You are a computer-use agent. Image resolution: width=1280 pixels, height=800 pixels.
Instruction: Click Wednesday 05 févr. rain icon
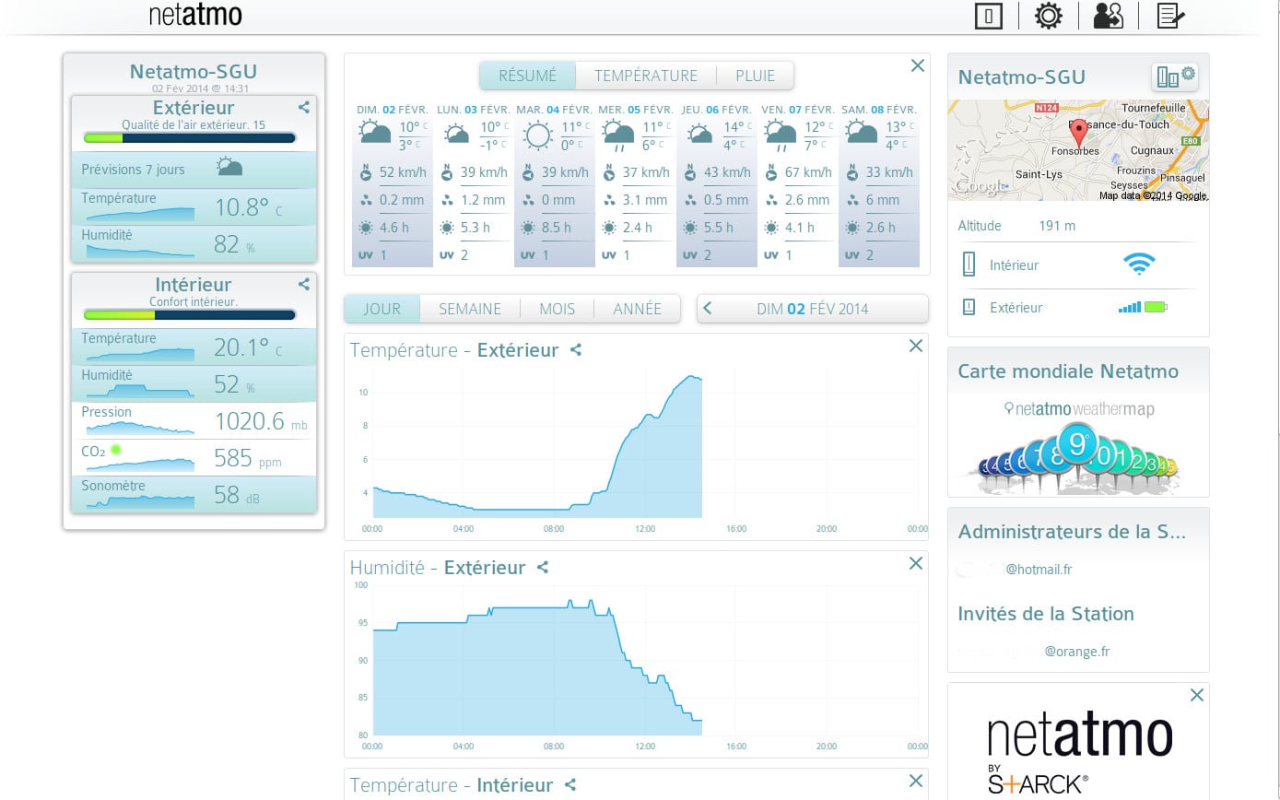[617, 136]
